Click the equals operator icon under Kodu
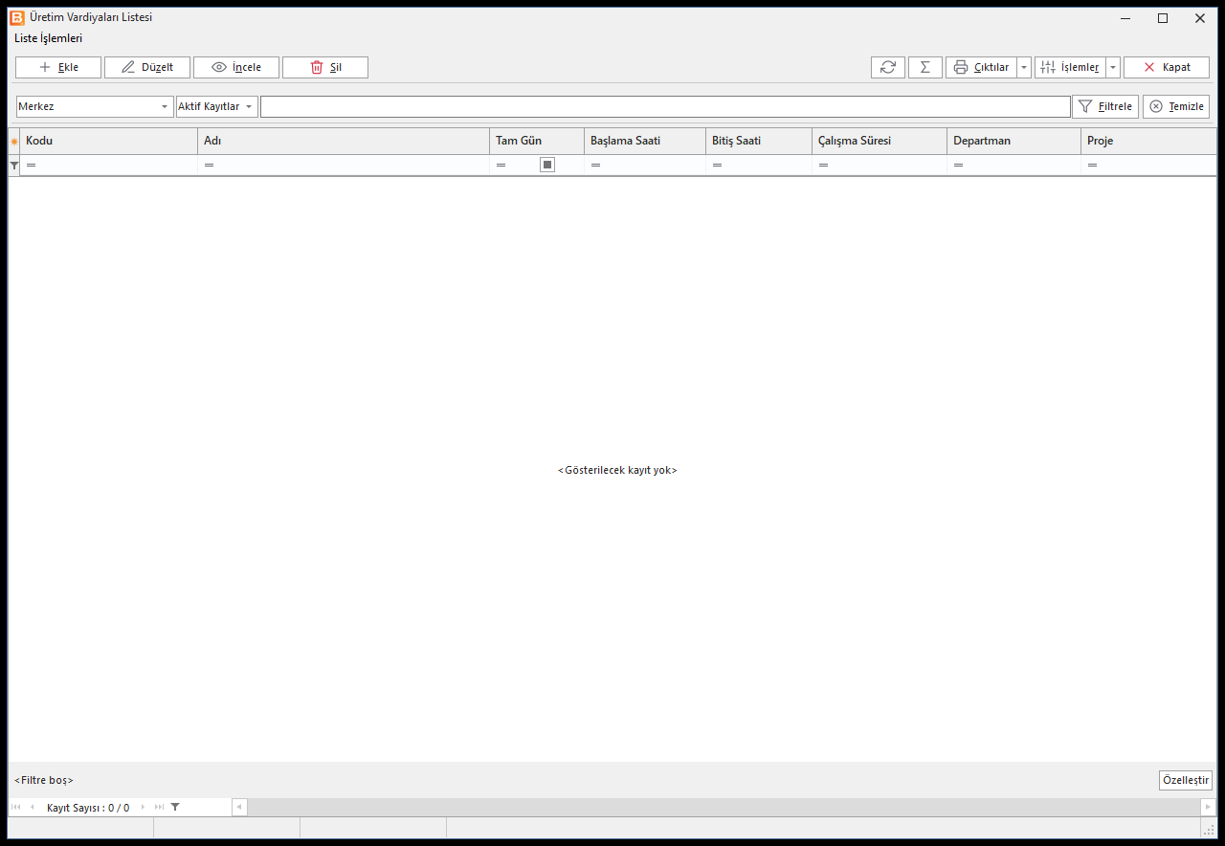 [32, 166]
